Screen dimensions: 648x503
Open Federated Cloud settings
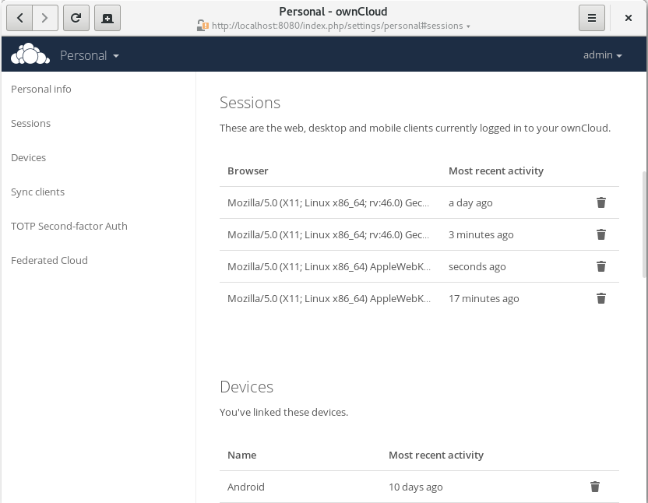coord(49,260)
